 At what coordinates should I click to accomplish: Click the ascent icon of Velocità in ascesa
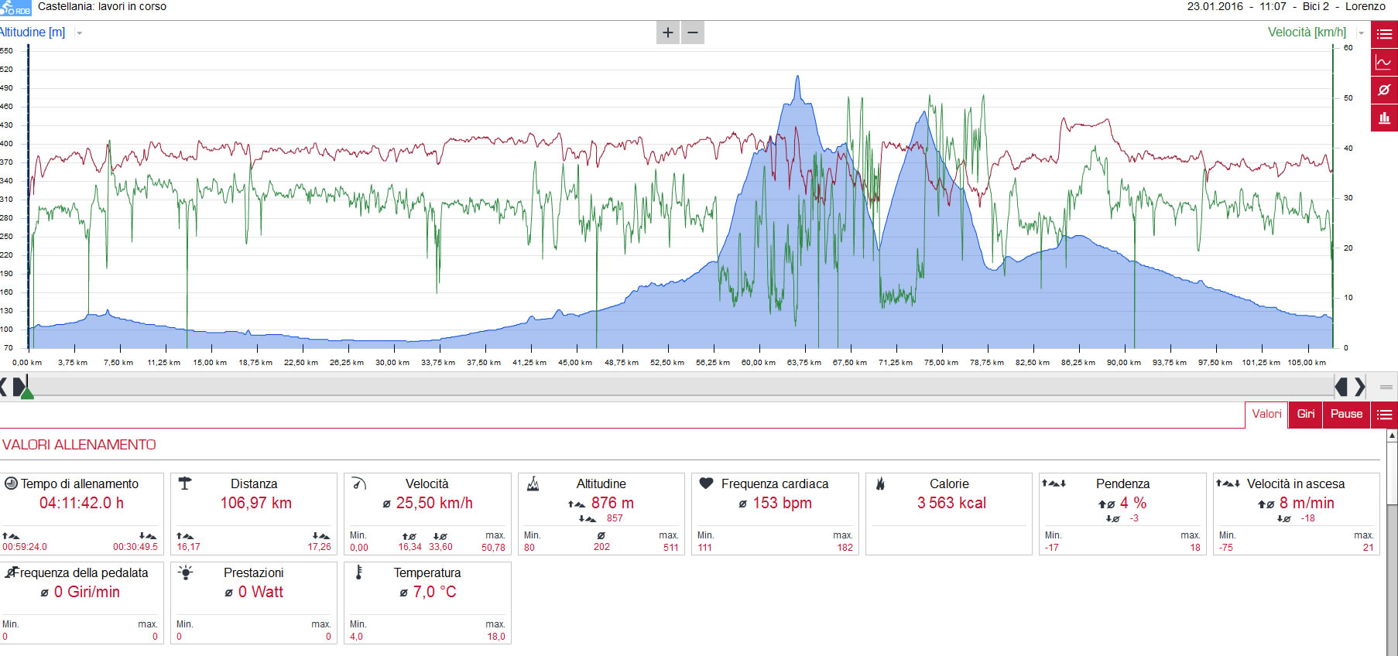click(x=1228, y=483)
